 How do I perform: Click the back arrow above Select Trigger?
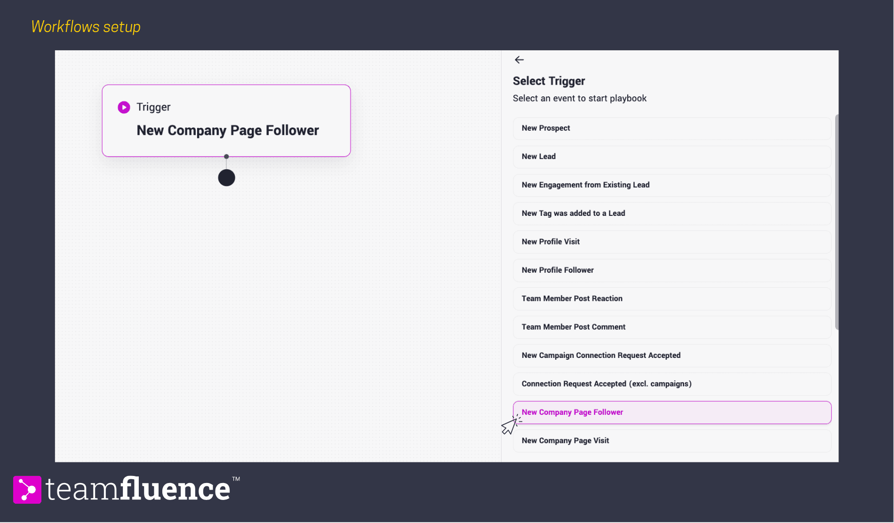click(x=519, y=60)
